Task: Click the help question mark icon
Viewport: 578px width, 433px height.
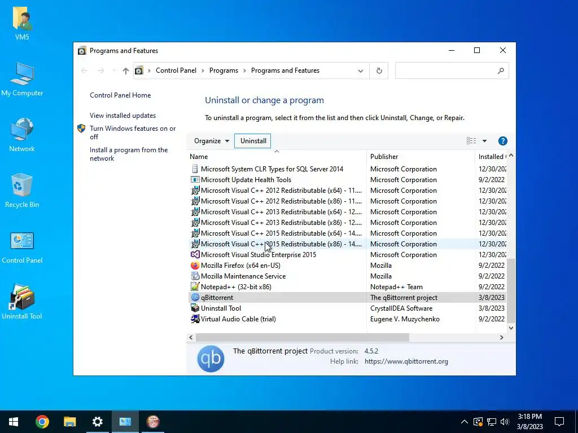Action: click(502, 141)
